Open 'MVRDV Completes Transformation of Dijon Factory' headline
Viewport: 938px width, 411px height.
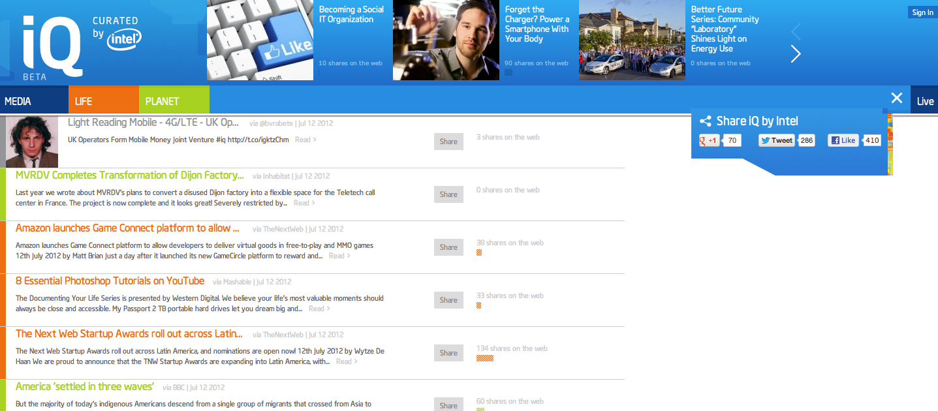coord(130,175)
